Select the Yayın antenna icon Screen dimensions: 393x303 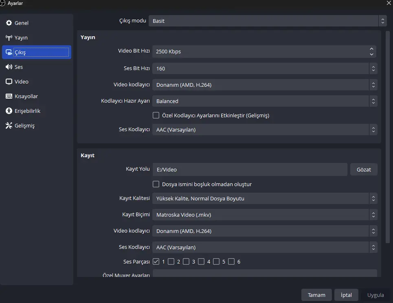point(9,37)
